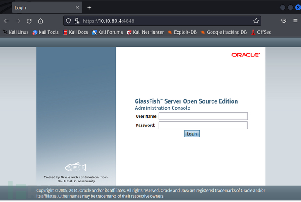
Task: Reload the page with the refresh icon
Action: coord(29,21)
